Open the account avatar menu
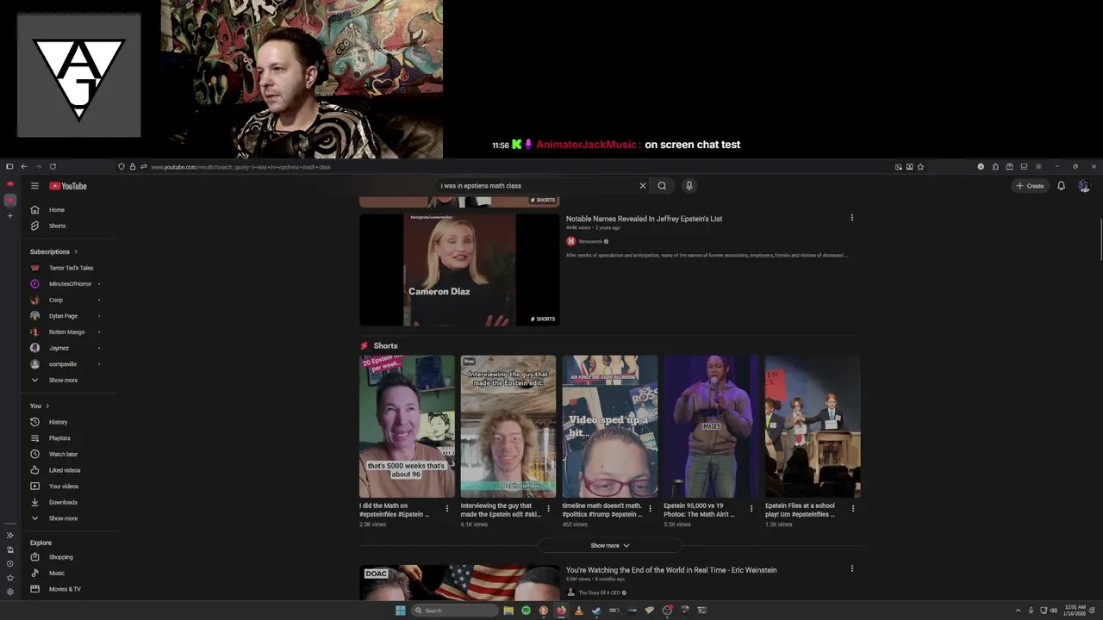The height and width of the screenshot is (620, 1103). [1084, 186]
